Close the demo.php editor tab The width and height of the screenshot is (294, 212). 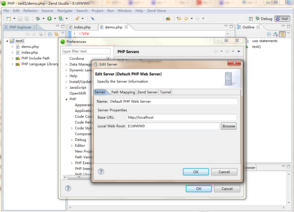coord(126,27)
